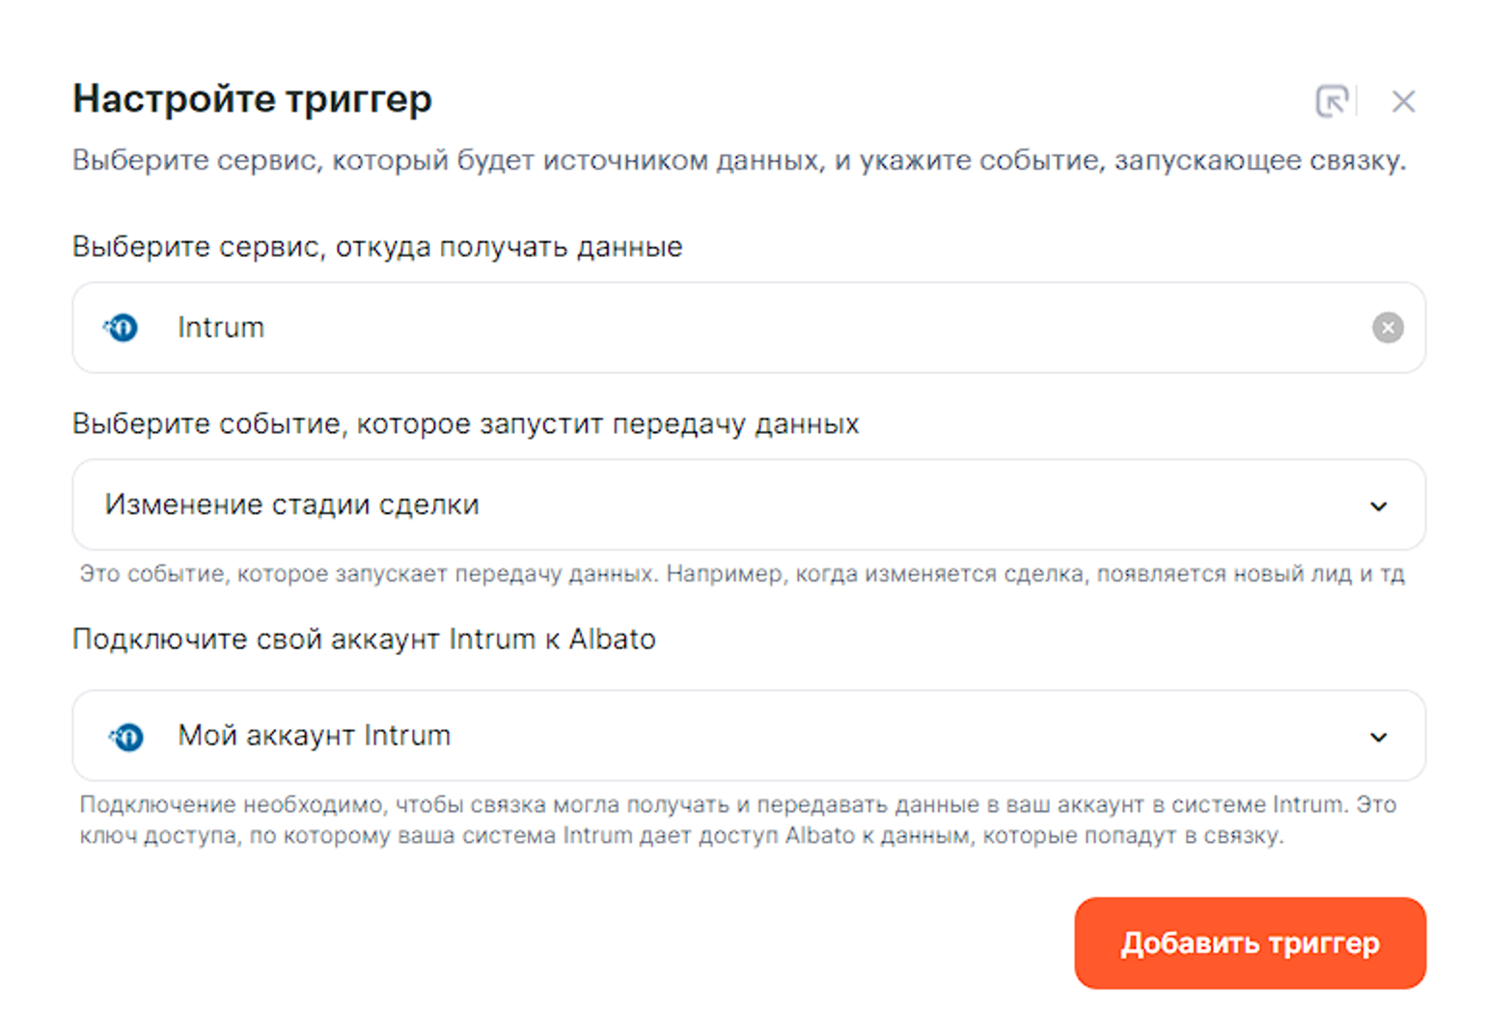
Task: Click the 'Выберите событие, которое запустит передачу данных' label
Action: [465, 423]
